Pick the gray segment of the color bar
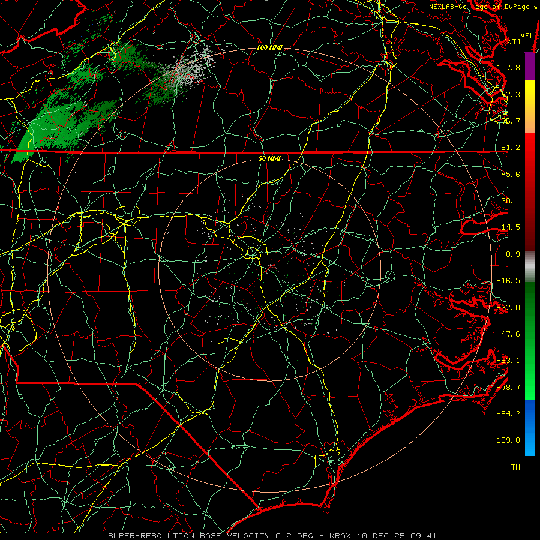540x540 pixels. [x=530, y=267]
